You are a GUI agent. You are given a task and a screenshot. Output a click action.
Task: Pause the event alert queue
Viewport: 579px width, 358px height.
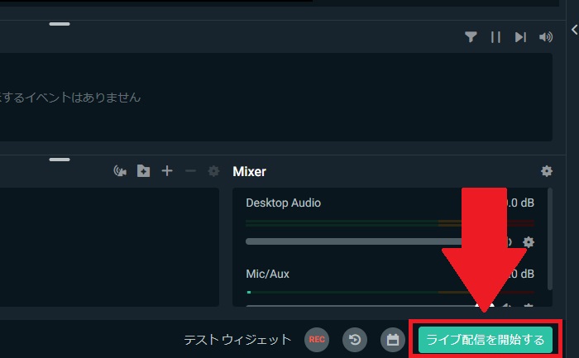pos(495,37)
